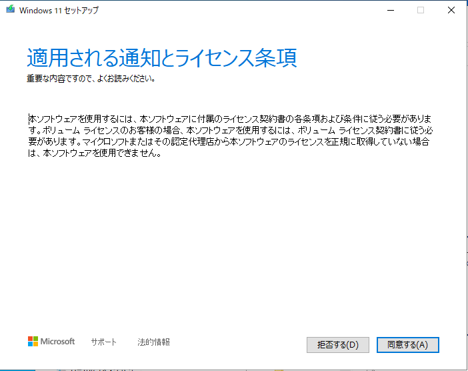Click the Microsoft logo
The width and height of the screenshot is (468, 371).
click(51, 342)
